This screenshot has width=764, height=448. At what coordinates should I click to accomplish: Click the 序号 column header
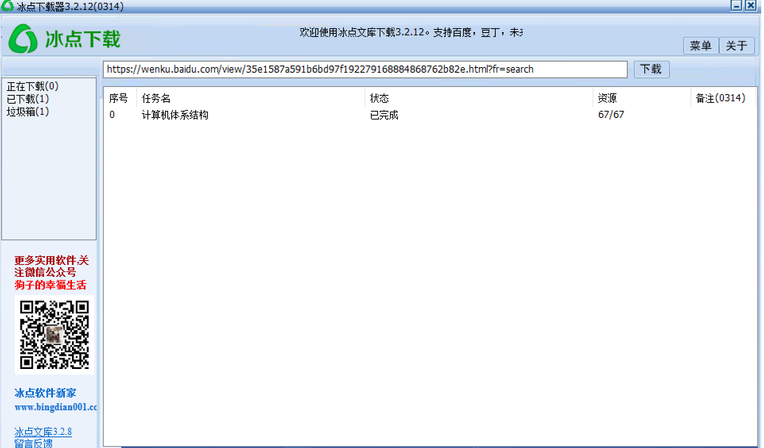(118, 98)
